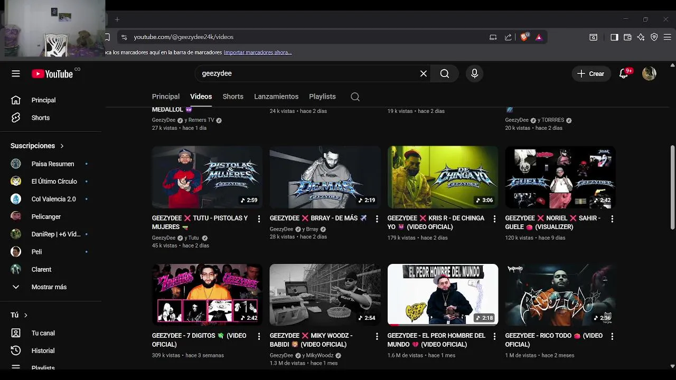Switch to the channel Shorts tab
The image size is (676, 380).
[233, 97]
